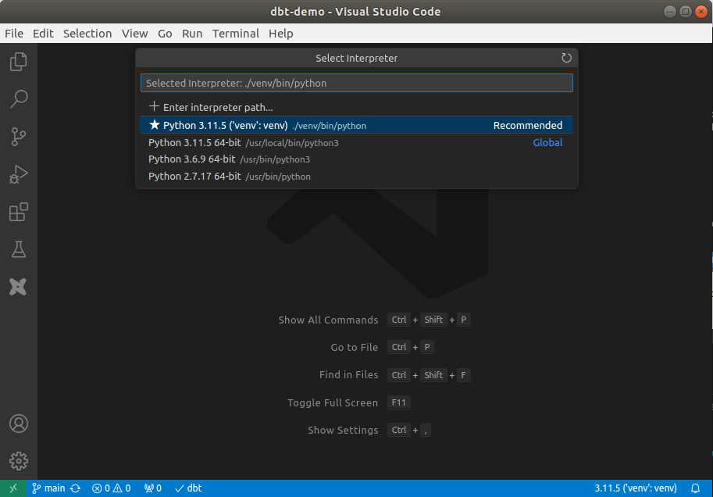
Task: Open the Accounts menu icon
Action: click(x=18, y=424)
